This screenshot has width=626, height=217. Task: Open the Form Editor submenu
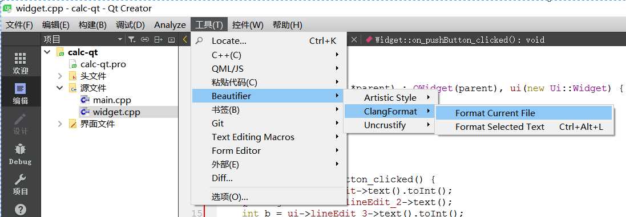(x=269, y=150)
